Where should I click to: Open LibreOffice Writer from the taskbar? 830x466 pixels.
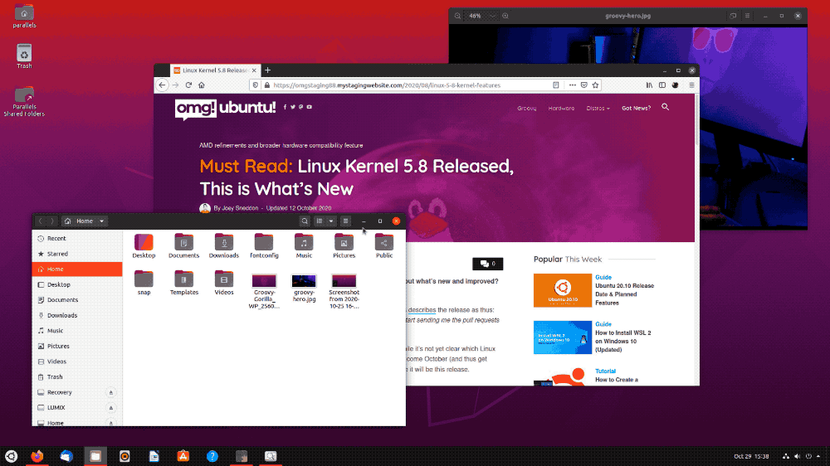click(x=154, y=456)
